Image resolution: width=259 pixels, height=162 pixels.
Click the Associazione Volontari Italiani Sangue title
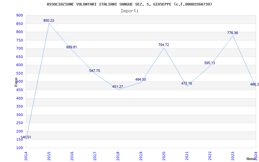click(x=129, y=4)
